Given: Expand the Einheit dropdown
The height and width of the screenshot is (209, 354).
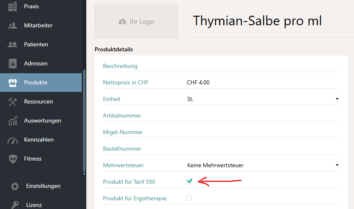Looking at the screenshot, I should coord(263,99).
